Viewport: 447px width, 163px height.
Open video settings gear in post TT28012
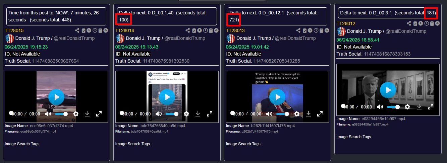click(x=407, y=107)
